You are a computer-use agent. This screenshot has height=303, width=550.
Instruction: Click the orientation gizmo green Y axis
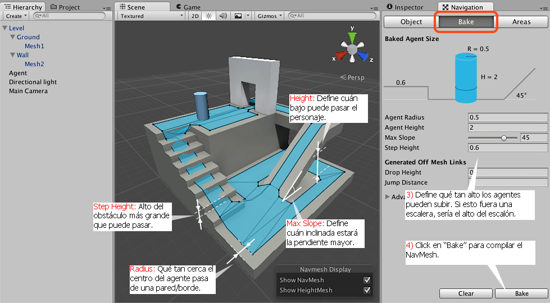tap(352, 36)
